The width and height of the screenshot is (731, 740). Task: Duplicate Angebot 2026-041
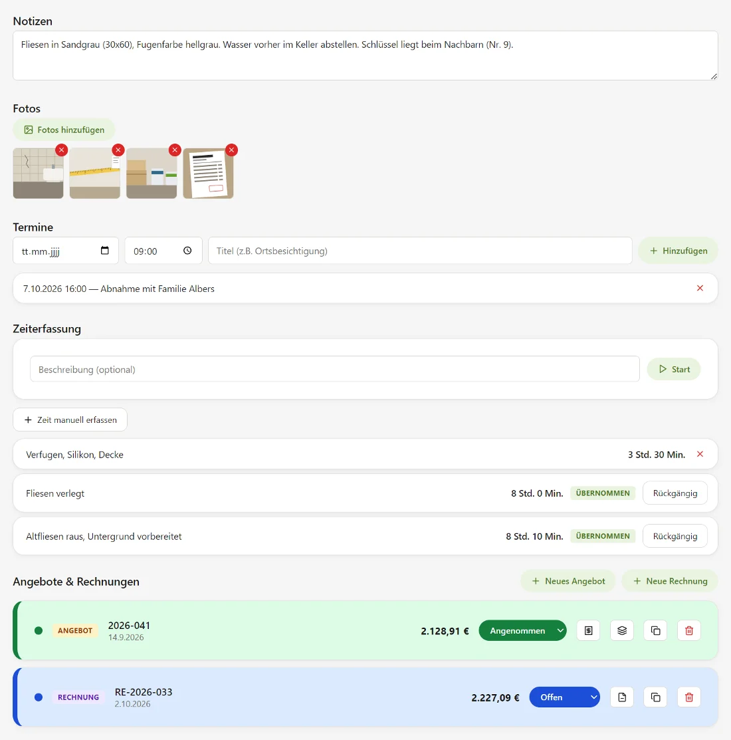coord(655,630)
